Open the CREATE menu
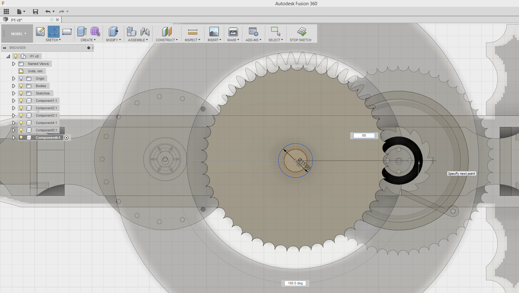The image size is (519, 293). click(88, 40)
